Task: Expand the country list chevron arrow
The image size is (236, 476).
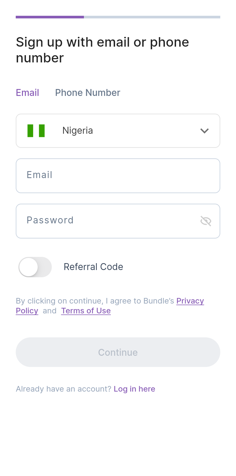Action: point(205,131)
